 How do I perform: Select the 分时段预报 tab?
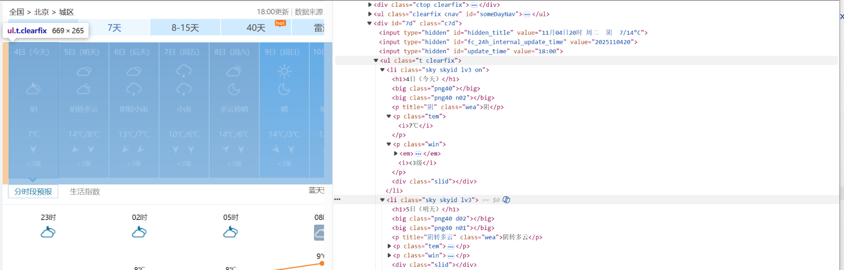click(33, 192)
